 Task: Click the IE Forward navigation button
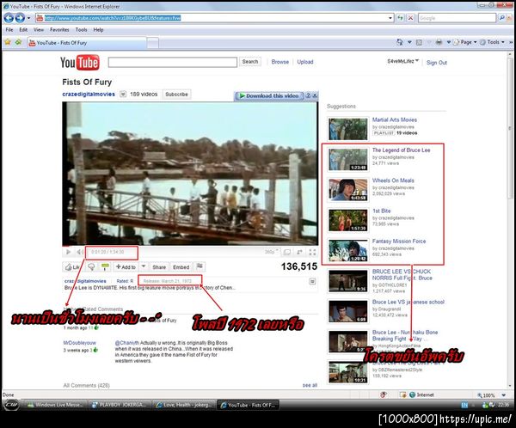[20, 18]
